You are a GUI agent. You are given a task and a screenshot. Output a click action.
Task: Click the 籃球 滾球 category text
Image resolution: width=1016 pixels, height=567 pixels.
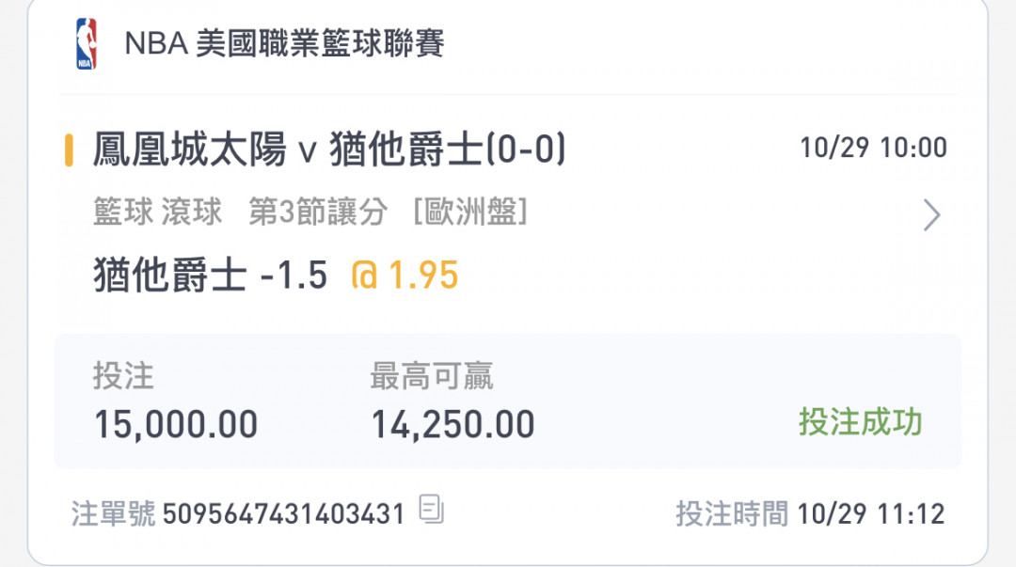coord(157,212)
